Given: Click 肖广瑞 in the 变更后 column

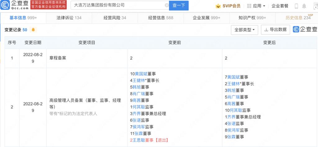Looking at the screenshot, I should (x=234, y=97).
